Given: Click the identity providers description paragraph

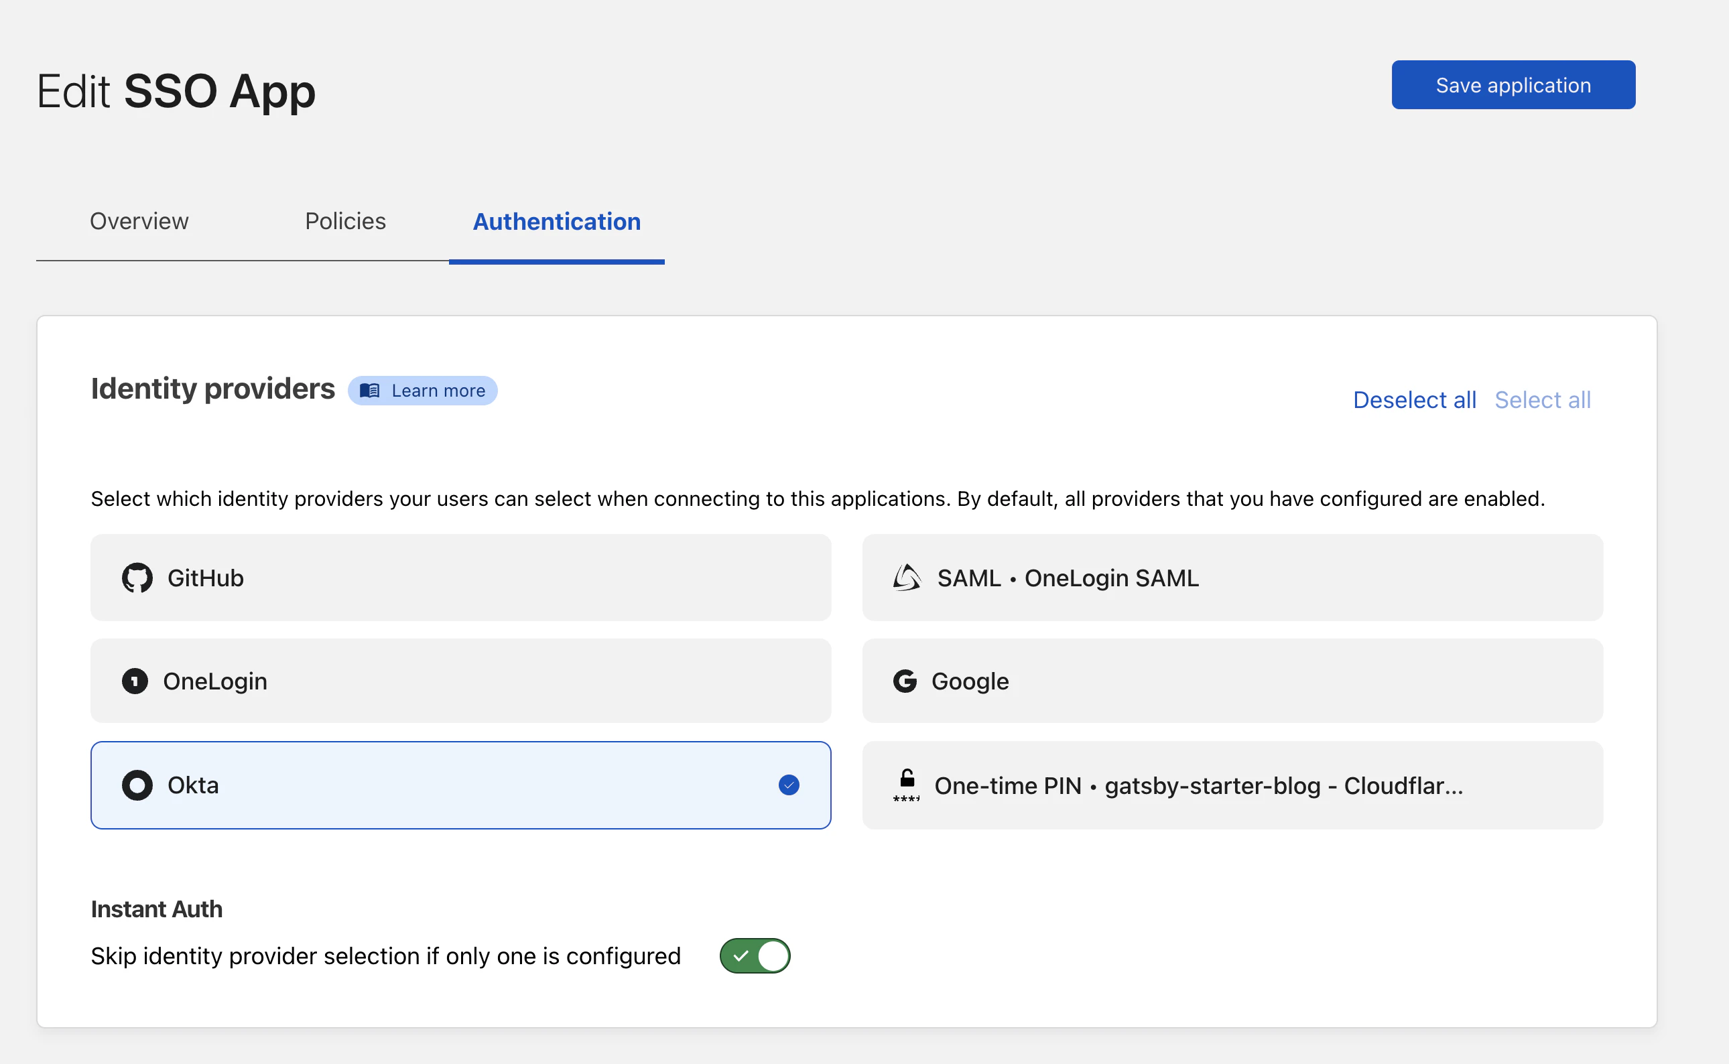Looking at the screenshot, I should (818, 499).
